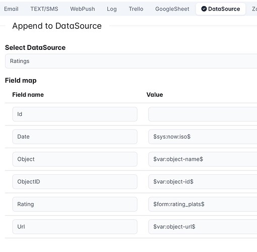Click the Rating field name input
This screenshot has width=257, height=252.
(75, 204)
